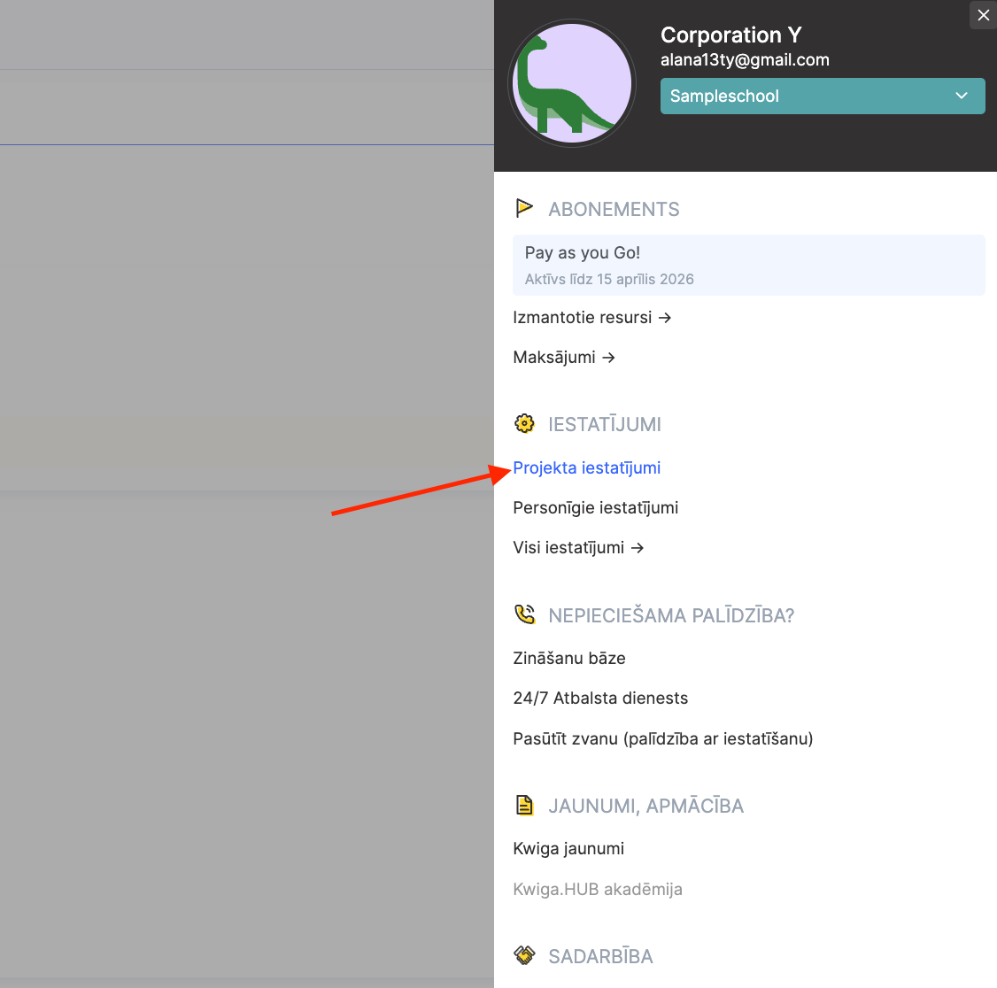Screen dimensions: 997x988
Task: Open Projekta iestatījumi
Action: click(586, 468)
